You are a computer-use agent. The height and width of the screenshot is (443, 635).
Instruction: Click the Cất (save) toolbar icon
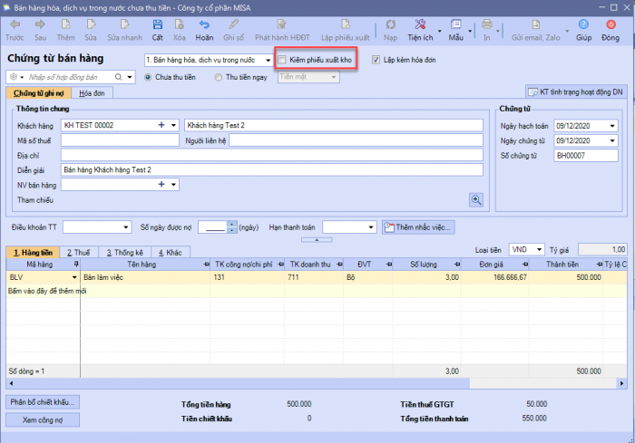(158, 24)
